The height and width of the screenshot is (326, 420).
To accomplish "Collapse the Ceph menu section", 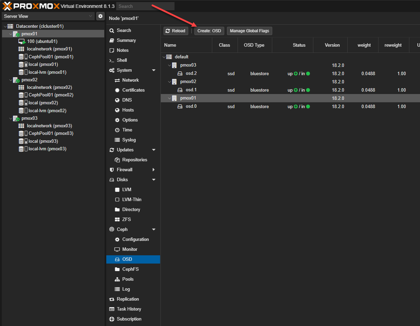I will tap(154, 230).
